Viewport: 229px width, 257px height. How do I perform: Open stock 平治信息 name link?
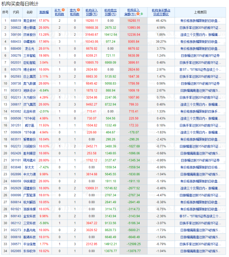30,244
